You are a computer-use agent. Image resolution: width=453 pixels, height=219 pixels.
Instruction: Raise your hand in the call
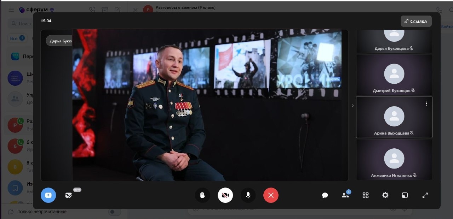pos(202,195)
